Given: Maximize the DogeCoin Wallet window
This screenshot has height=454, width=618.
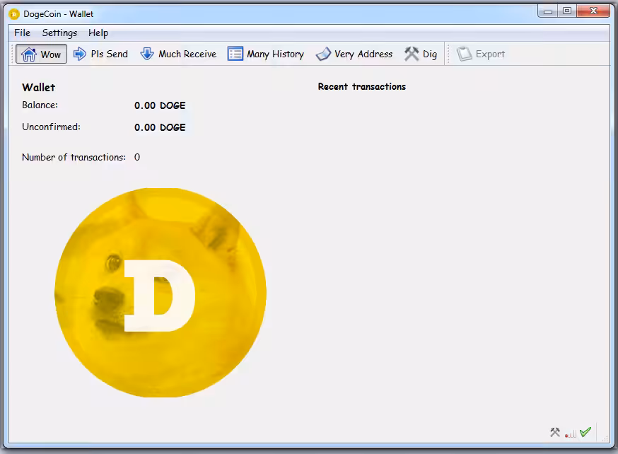Looking at the screenshot, I should (x=567, y=11).
